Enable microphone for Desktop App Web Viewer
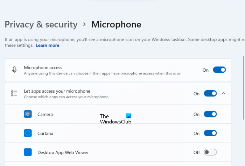This screenshot has width=245, height=166. [210, 152]
